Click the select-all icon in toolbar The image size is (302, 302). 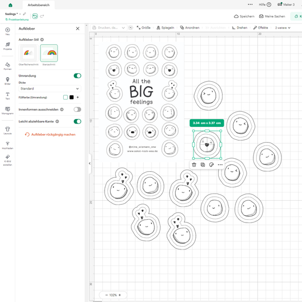[x=130, y=28]
